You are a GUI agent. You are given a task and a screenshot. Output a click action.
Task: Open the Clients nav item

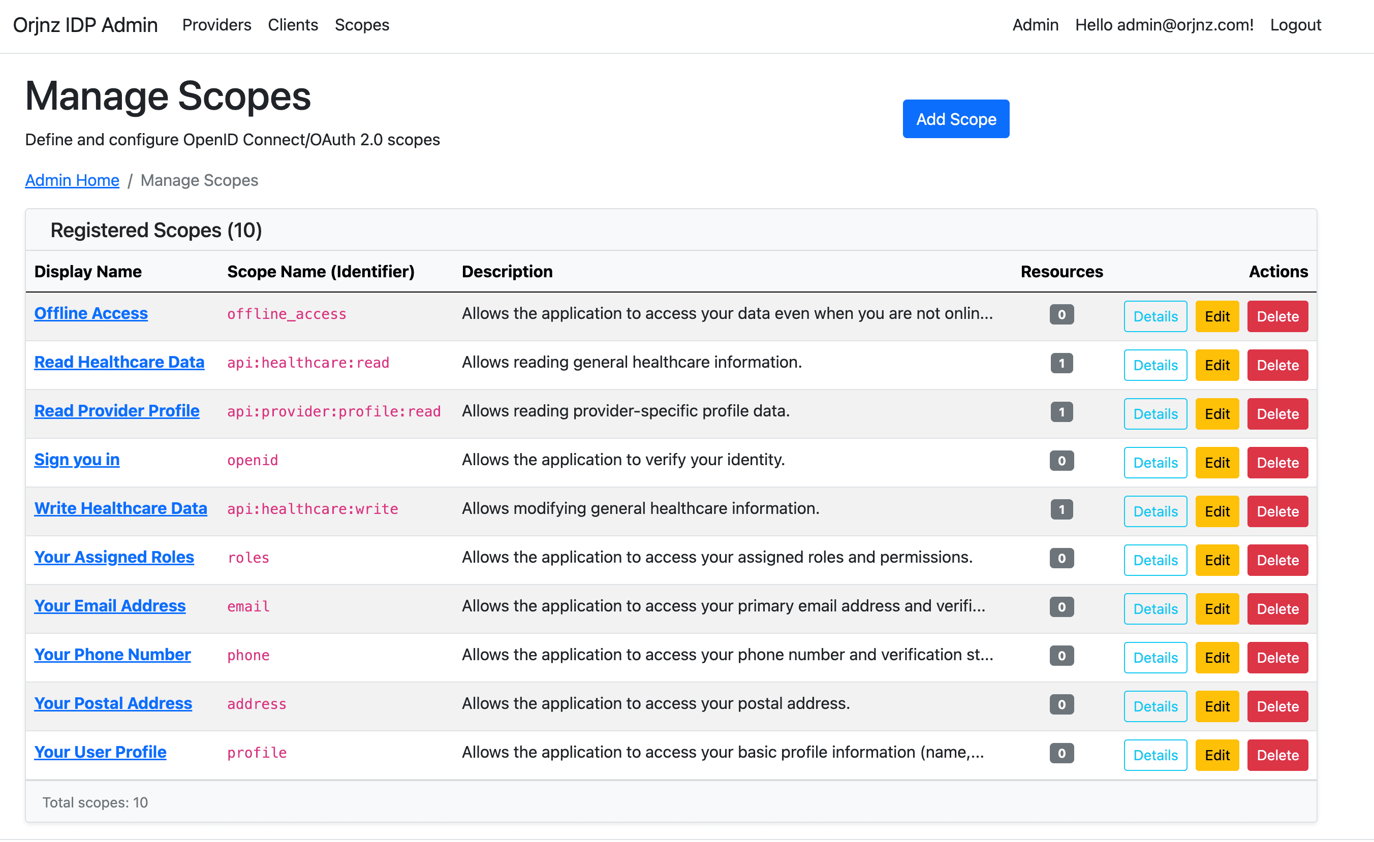coord(293,25)
